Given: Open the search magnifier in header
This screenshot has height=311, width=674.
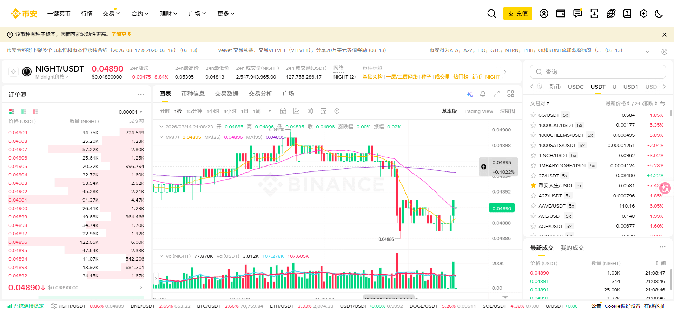Looking at the screenshot, I should coord(491,14).
